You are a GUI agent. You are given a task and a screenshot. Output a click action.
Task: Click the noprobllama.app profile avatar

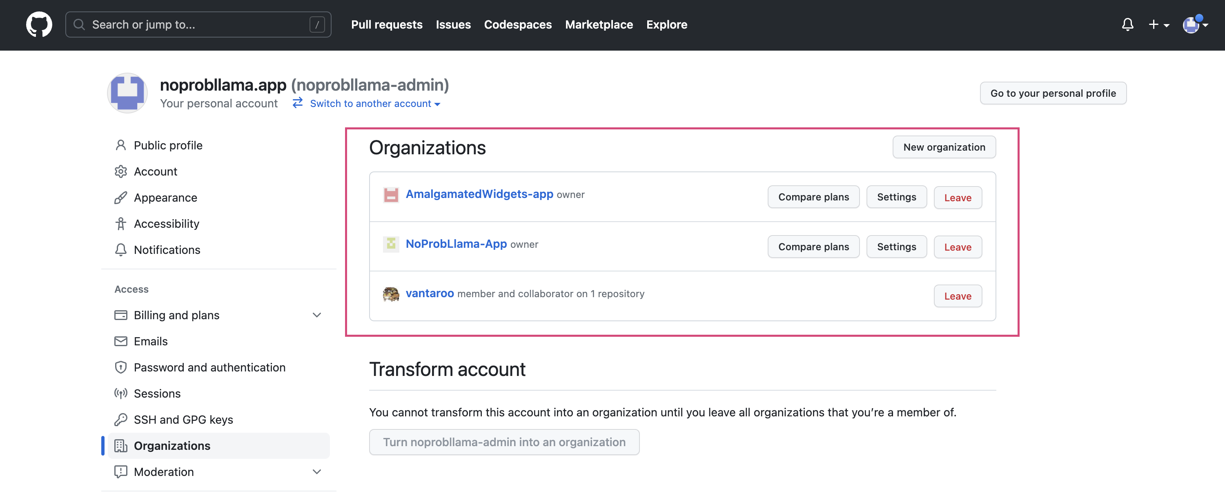pos(127,93)
